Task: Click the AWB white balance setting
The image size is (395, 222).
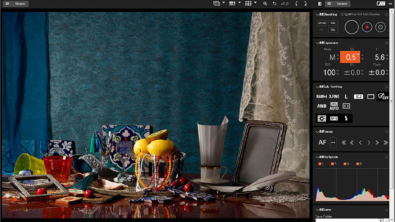Action: 321,106
